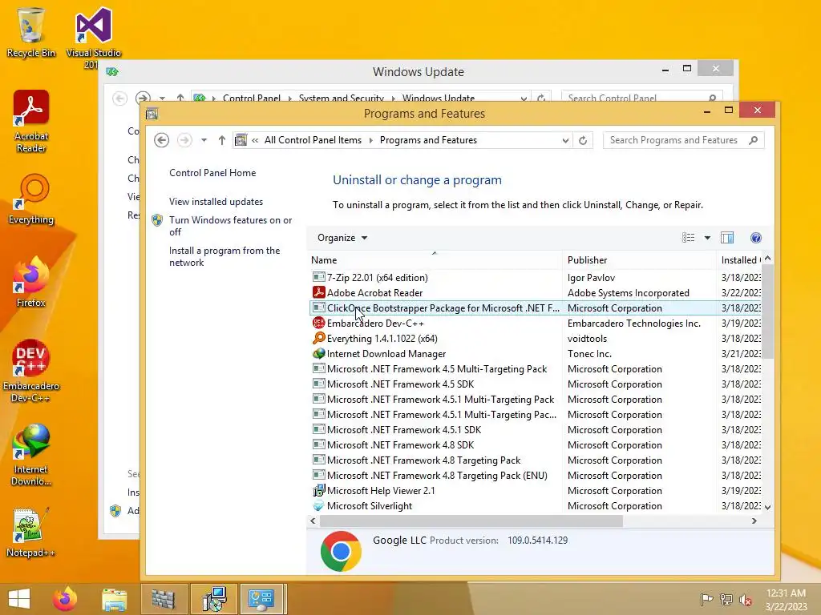821x615 pixels.
Task: Select Microsoft .NET Framework 4.5.1 SDK row
Action: click(x=536, y=430)
